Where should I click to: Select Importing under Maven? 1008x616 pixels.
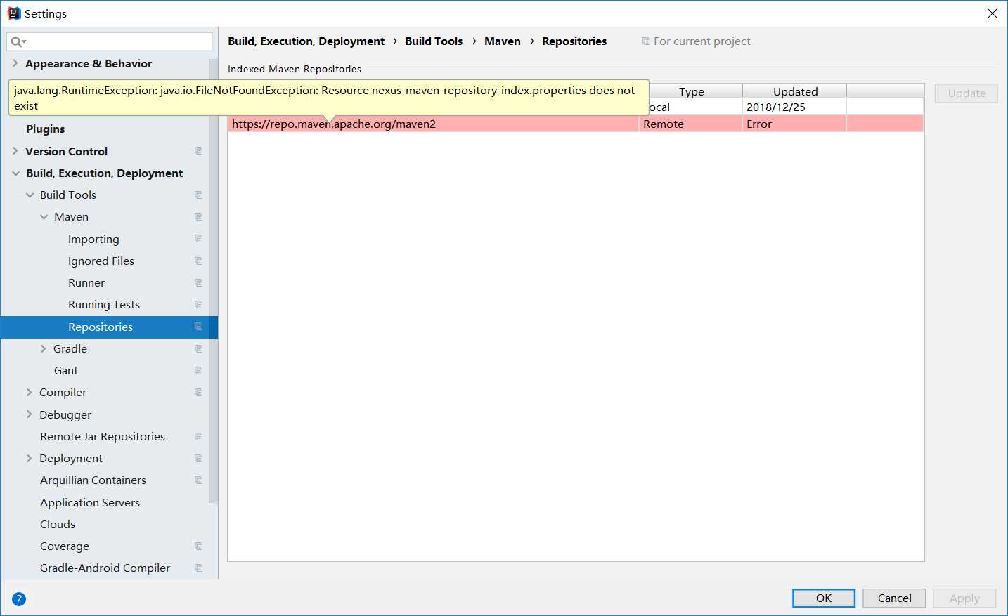click(93, 239)
